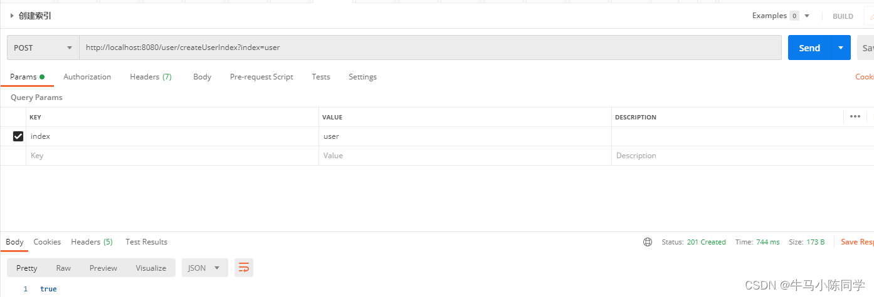Screen dimensions: 874x297
Task: Open the Send button dropdown arrow
Action: pyautogui.click(x=841, y=48)
